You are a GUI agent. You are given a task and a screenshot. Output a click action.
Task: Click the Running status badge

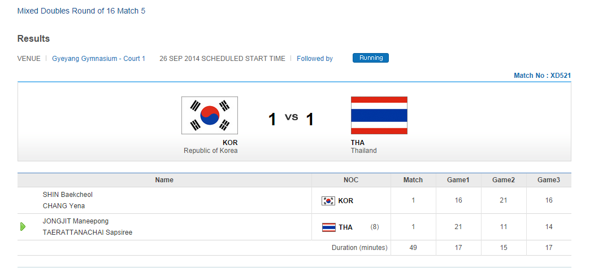[x=371, y=58]
